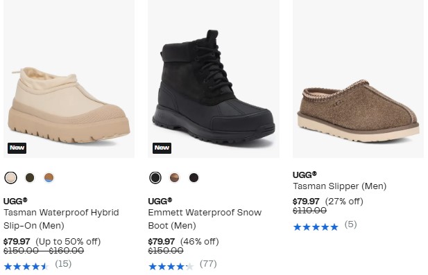This screenshot has height=275, width=428.
Task: Open Tasman Slipper (Men) product link
Action: (x=340, y=186)
